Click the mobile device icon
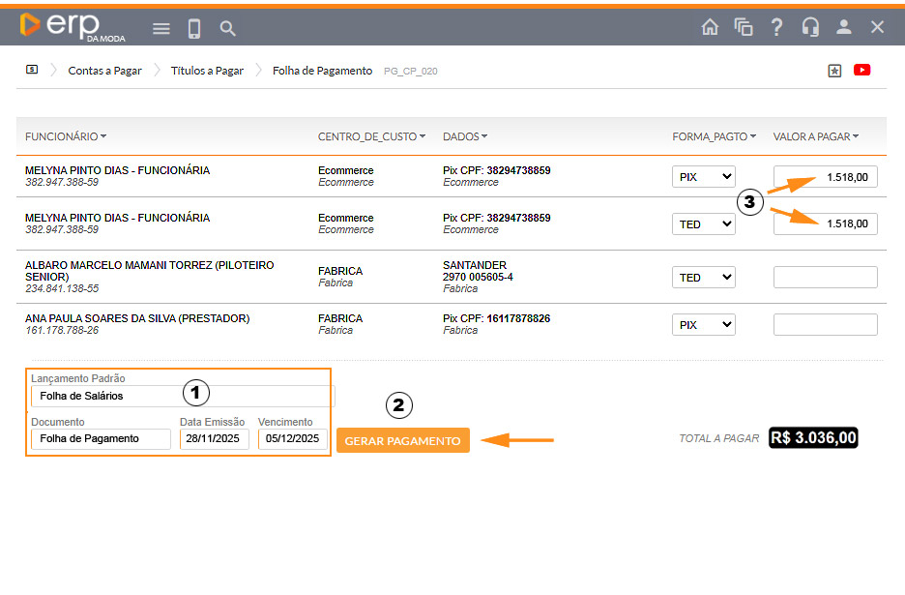This screenshot has height=595, width=905. point(194,29)
